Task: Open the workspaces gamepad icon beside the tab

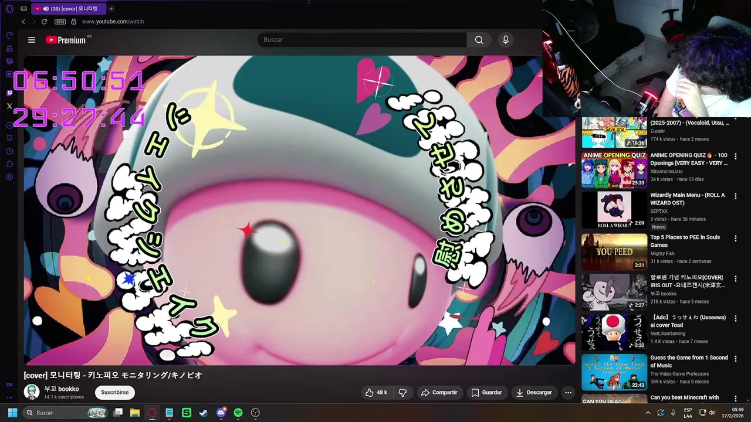Action: [x=23, y=9]
